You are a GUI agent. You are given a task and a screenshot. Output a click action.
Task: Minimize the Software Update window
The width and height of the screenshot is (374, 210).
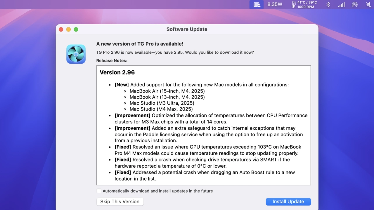(68, 29)
